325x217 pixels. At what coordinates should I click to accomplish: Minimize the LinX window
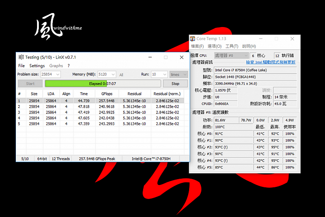[150, 57]
